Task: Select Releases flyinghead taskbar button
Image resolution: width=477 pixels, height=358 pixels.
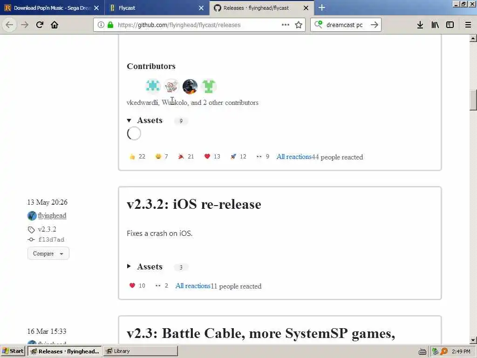Action: [65, 351]
